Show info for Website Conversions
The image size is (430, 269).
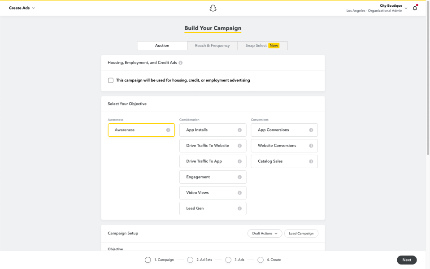coord(311,146)
